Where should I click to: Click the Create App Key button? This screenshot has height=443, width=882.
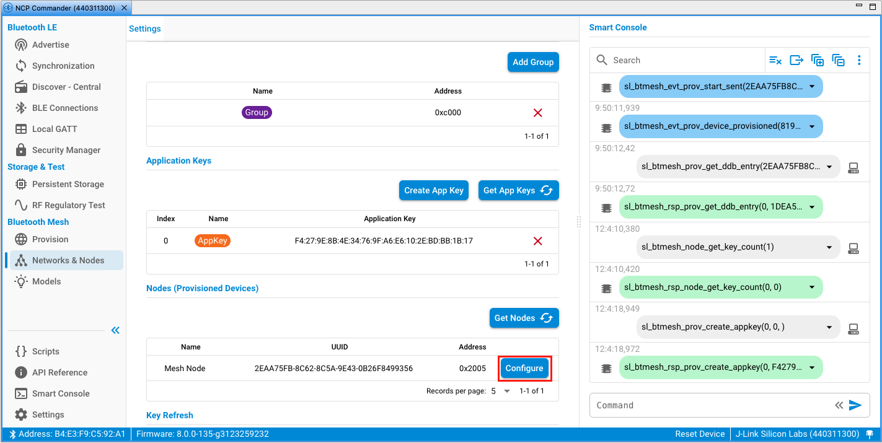coord(434,190)
